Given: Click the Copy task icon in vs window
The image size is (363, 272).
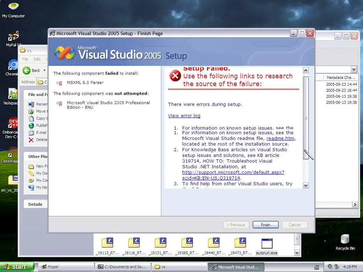Looking at the screenshot, I should point(31,118).
